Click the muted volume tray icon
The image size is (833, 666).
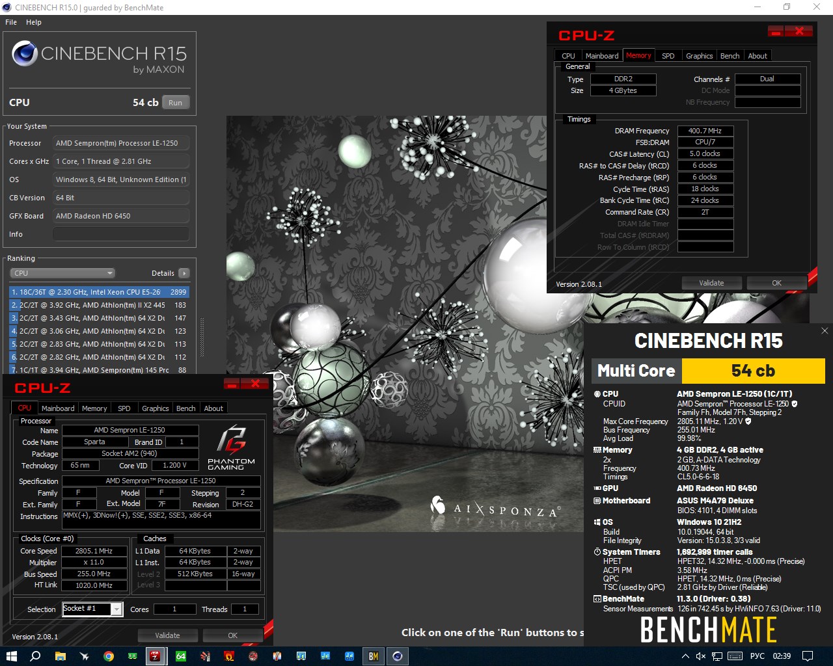pyautogui.click(x=701, y=656)
